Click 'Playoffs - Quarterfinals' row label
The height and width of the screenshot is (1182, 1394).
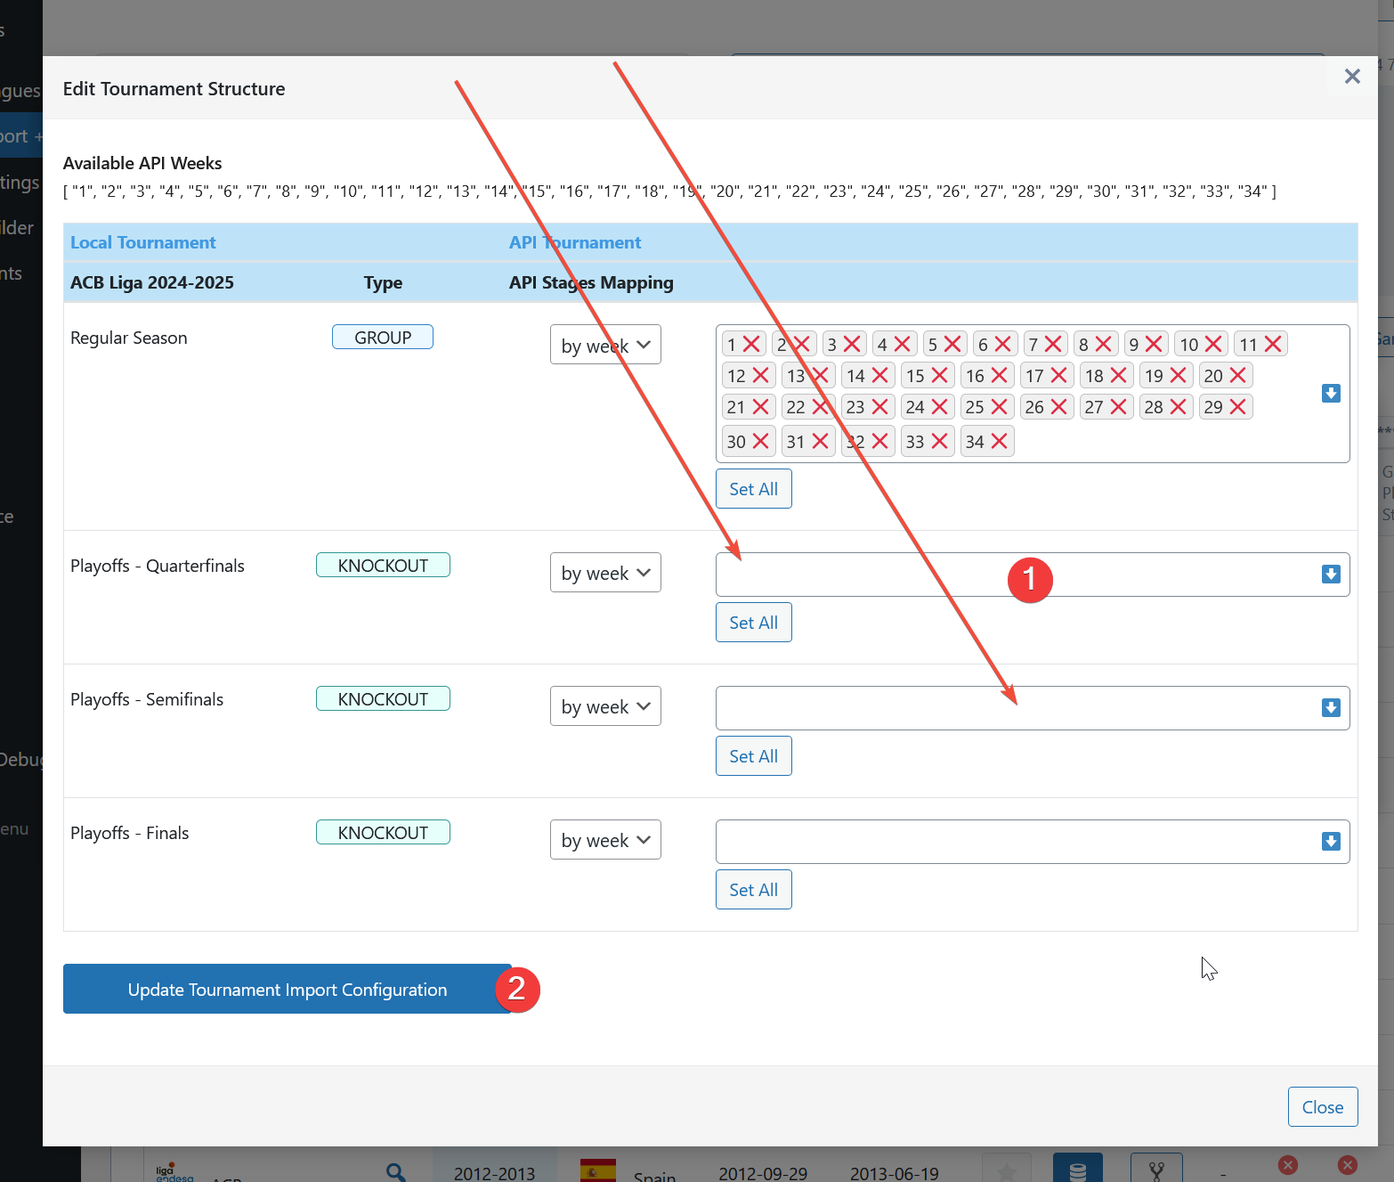click(x=158, y=566)
